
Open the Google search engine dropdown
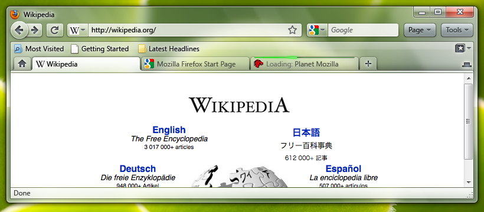coord(317,30)
